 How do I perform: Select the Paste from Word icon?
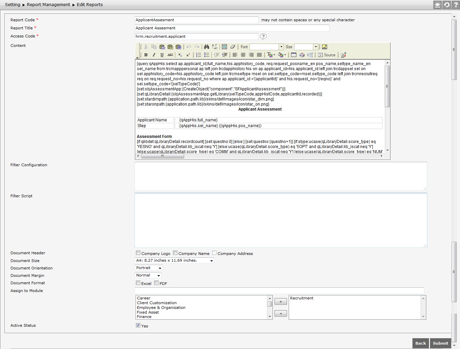[178, 47]
